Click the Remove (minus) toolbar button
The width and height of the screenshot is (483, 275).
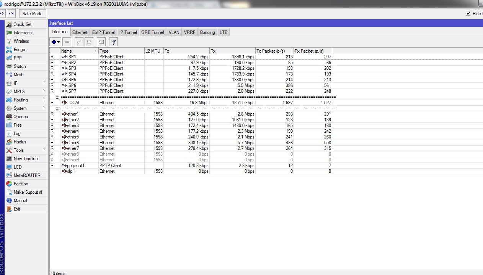click(67, 42)
